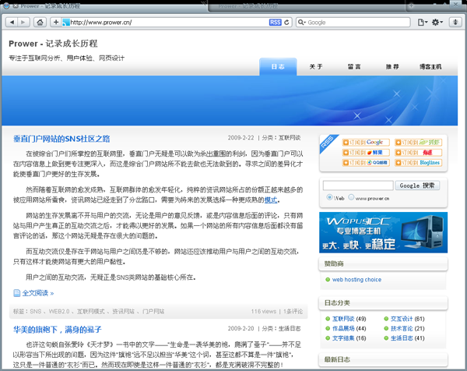The image size is (467, 371).
Task: Open the gear settings menu dropdown
Action: (437, 23)
